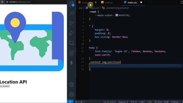The height and width of the screenshot is (103, 183).
Task: Click the my position button
Action: click(5, 86)
